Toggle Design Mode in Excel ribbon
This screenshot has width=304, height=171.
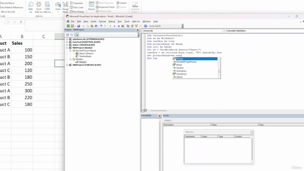click(66, 8)
